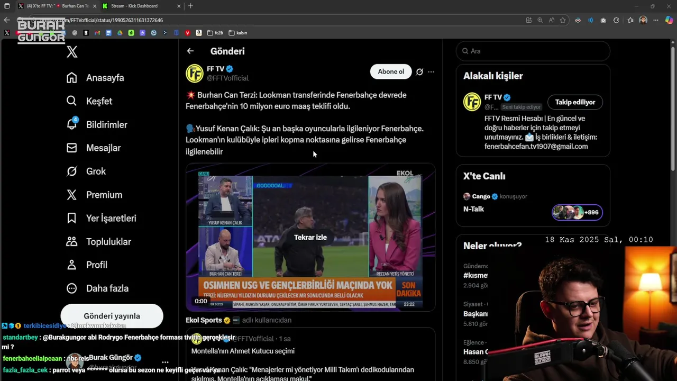
Task: Click fenerbahcefan.tv1907@gmail.com email link
Action: point(536,147)
